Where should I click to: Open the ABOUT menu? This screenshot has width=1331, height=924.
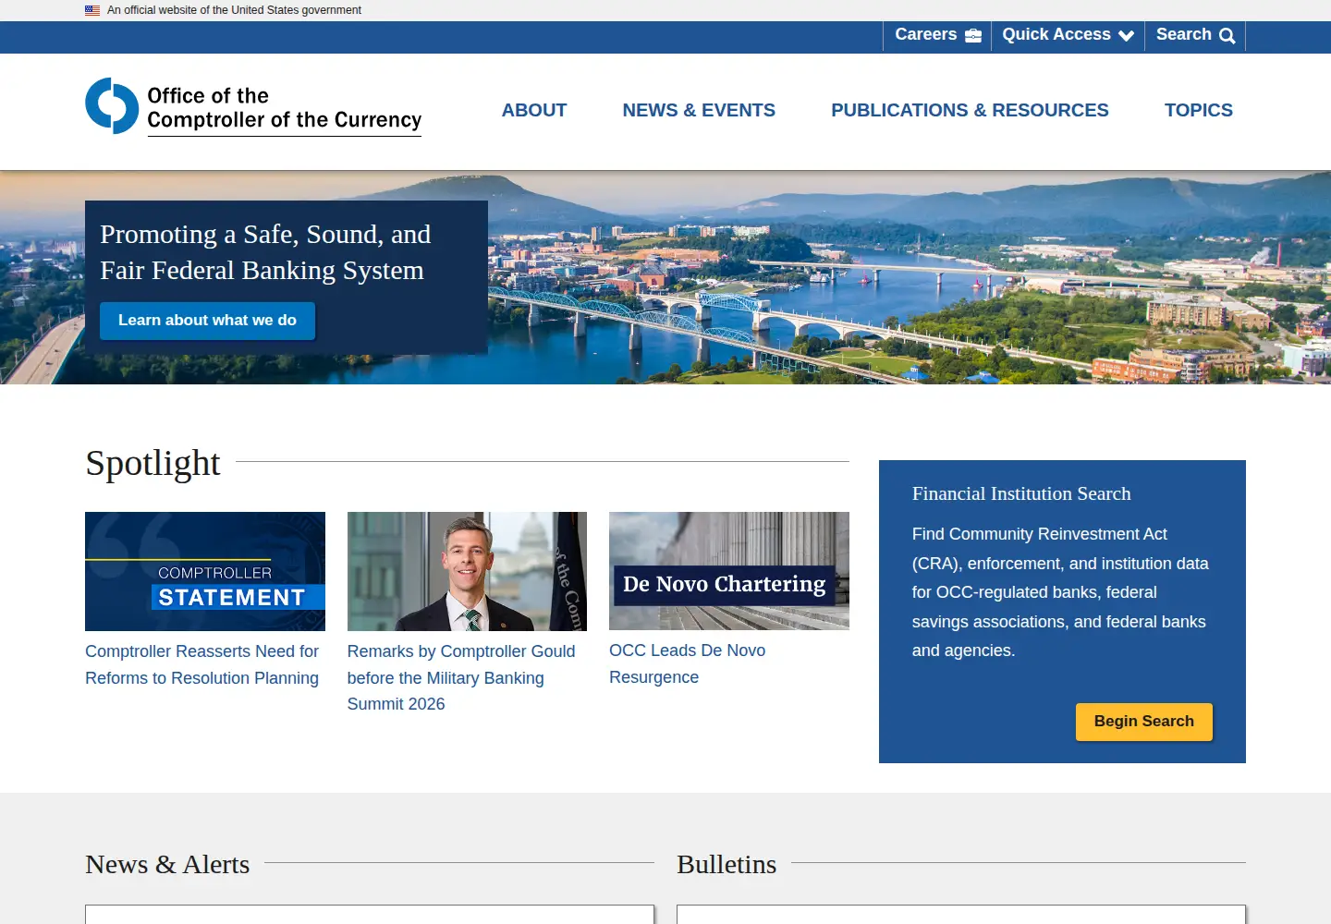pyautogui.click(x=534, y=110)
